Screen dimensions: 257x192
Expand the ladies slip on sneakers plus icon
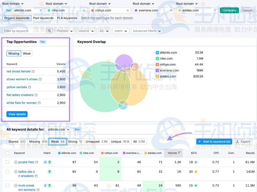coord(16,172)
